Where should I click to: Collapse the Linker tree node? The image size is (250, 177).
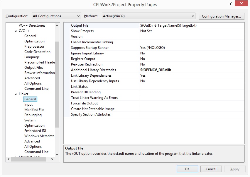[16, 94]
